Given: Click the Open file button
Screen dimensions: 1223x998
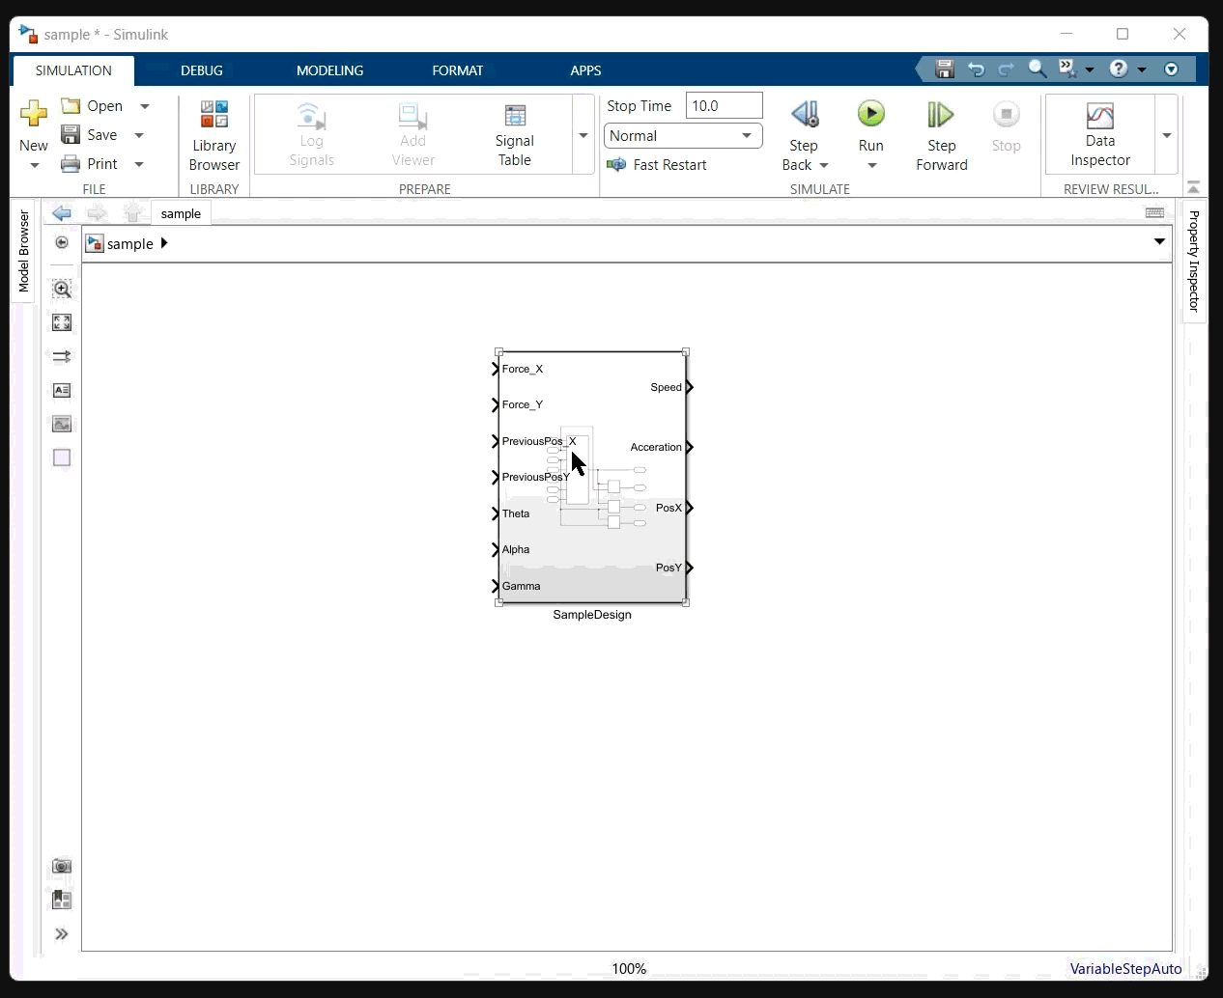Looking at the screenshot, I should 93,106.
